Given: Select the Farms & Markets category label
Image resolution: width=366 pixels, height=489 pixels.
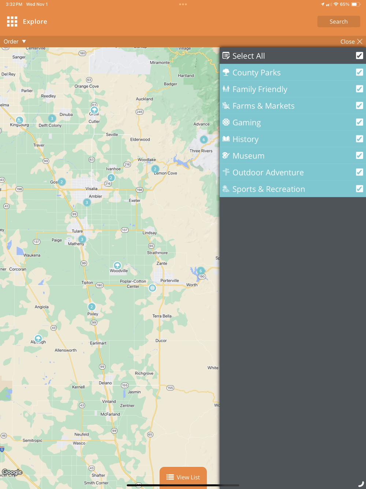Looking at the screenshot, I should coord(264,106).
